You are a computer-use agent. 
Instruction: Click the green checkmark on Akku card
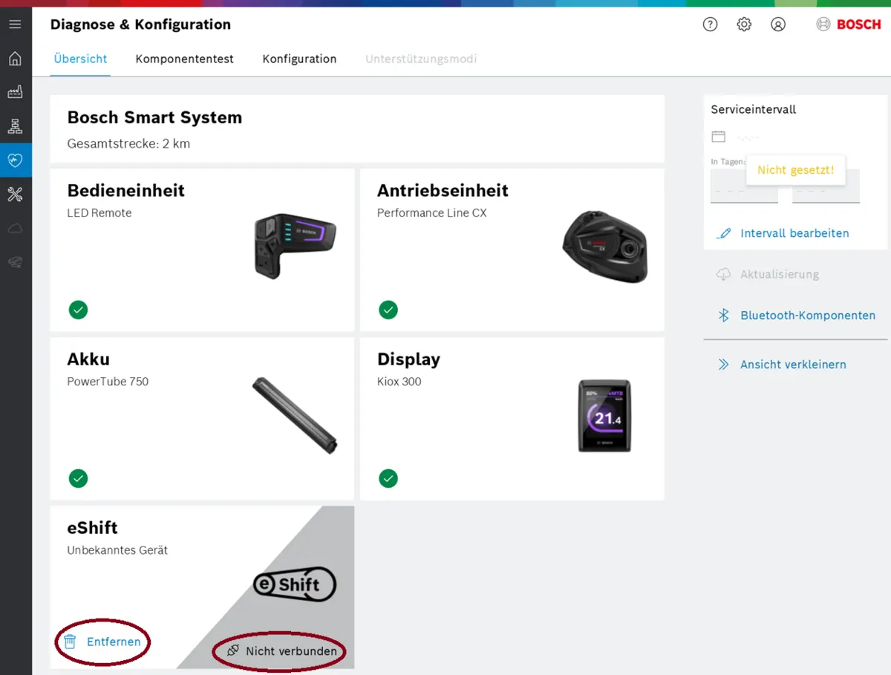point(78,478)
